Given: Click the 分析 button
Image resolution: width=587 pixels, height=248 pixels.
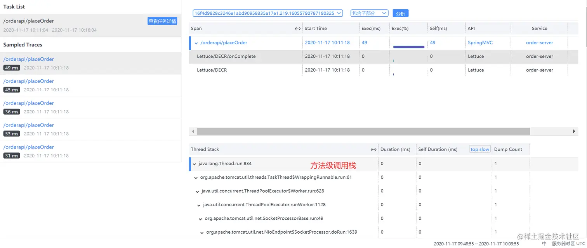Looking at the screenshot, I should pyautogui.click(x=401, y=13).
